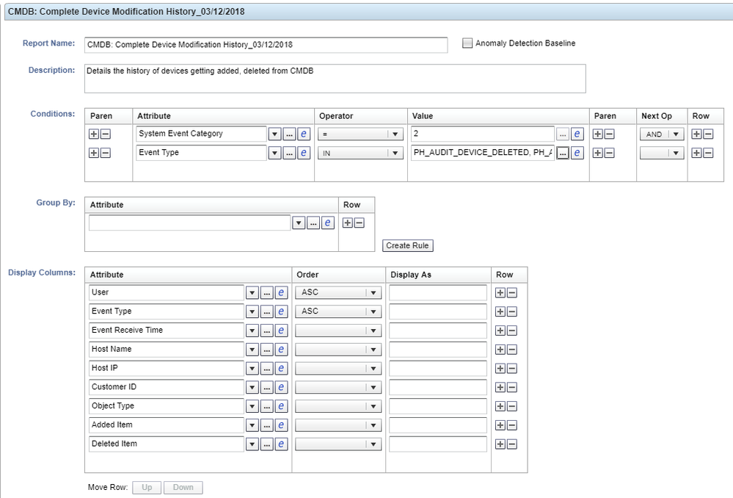Image resolution: width=733 pixels, height=498 pixels.
Task: Click expression 'e' icon beside condition value 2
Action: 577,134
